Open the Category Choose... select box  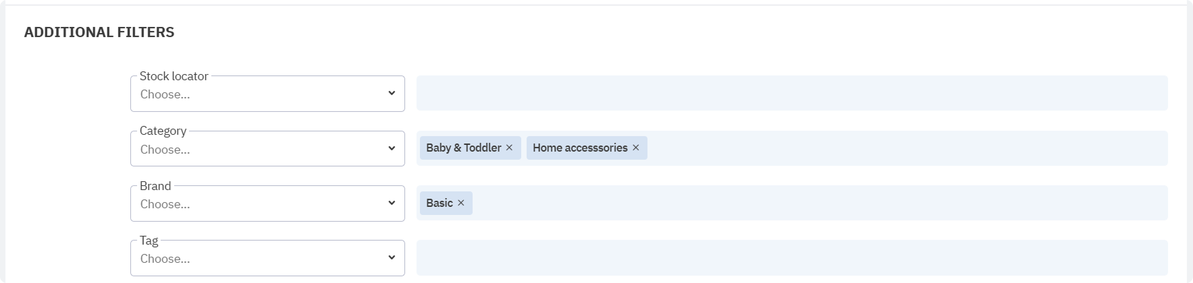[x=257, y=150]
